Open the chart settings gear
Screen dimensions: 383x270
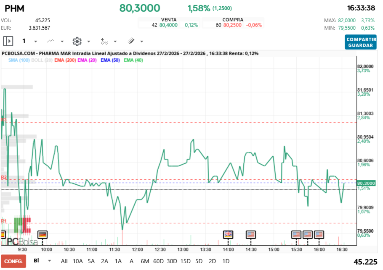(77, 41)
